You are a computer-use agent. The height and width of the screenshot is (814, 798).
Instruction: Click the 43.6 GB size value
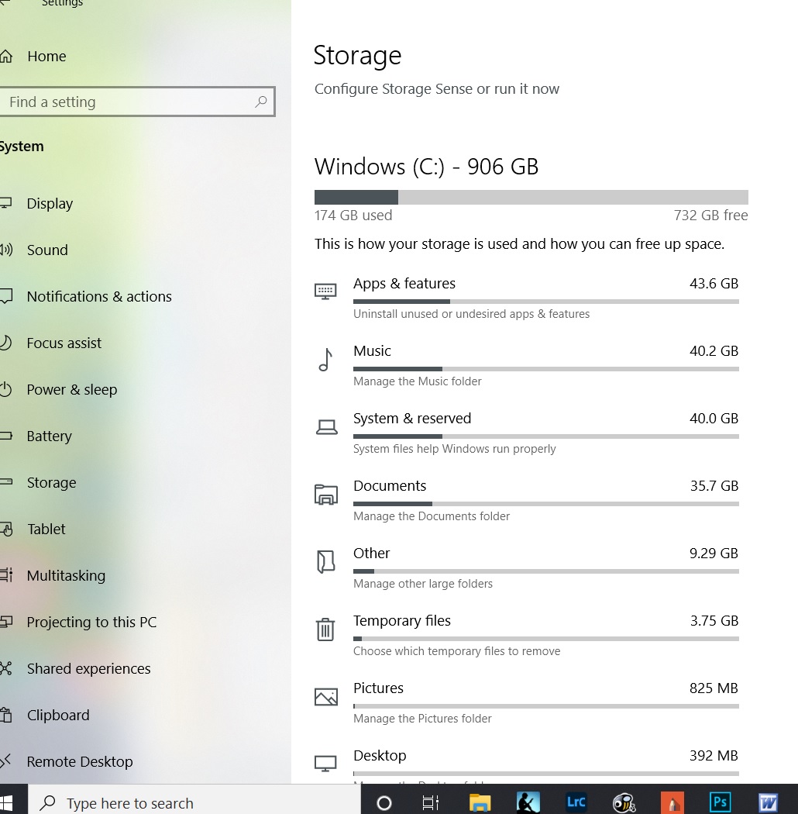point(714,284)
